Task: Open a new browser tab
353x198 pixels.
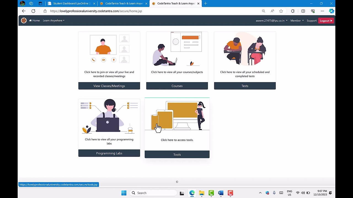Action: (205, 4)
